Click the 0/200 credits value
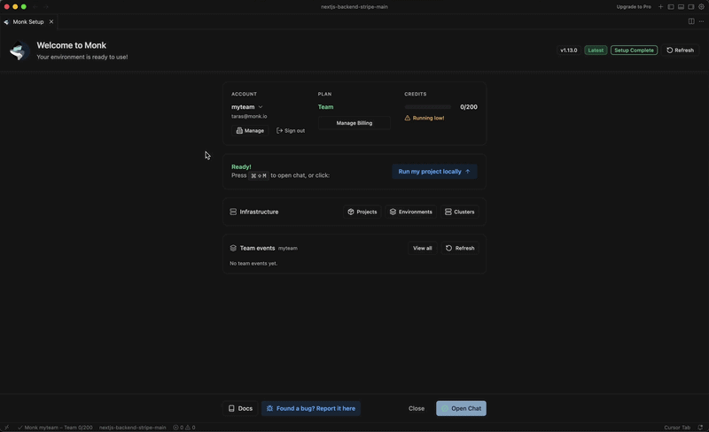 pos(469,107)
